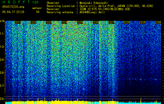Viewport: 164px width, 104px height.
Task: Click the Observer name Masayuki Kobayashi
Action: pos(94,3)
